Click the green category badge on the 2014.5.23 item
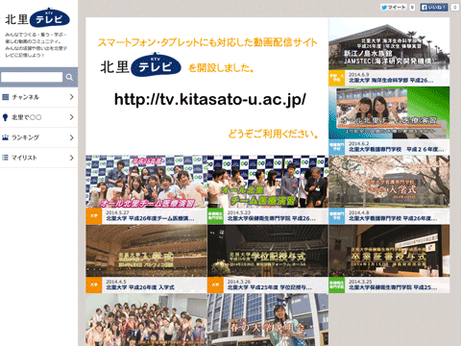 pos(215,216)
